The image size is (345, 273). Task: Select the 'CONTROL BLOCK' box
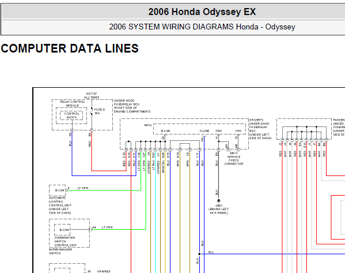(72, 115)
